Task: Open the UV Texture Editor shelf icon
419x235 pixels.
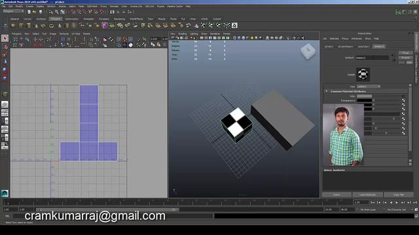Action: tap(234, 25)
